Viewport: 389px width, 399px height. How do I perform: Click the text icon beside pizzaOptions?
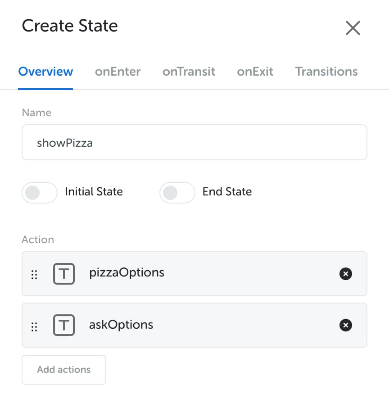[x=64, y=274]
